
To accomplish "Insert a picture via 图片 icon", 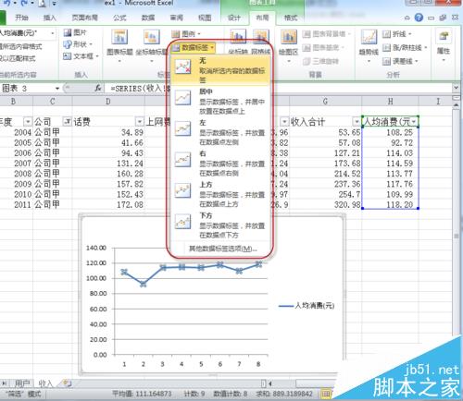I will (75, 32).
